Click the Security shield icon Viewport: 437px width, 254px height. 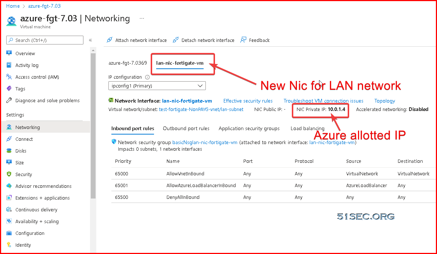(9, 174)
